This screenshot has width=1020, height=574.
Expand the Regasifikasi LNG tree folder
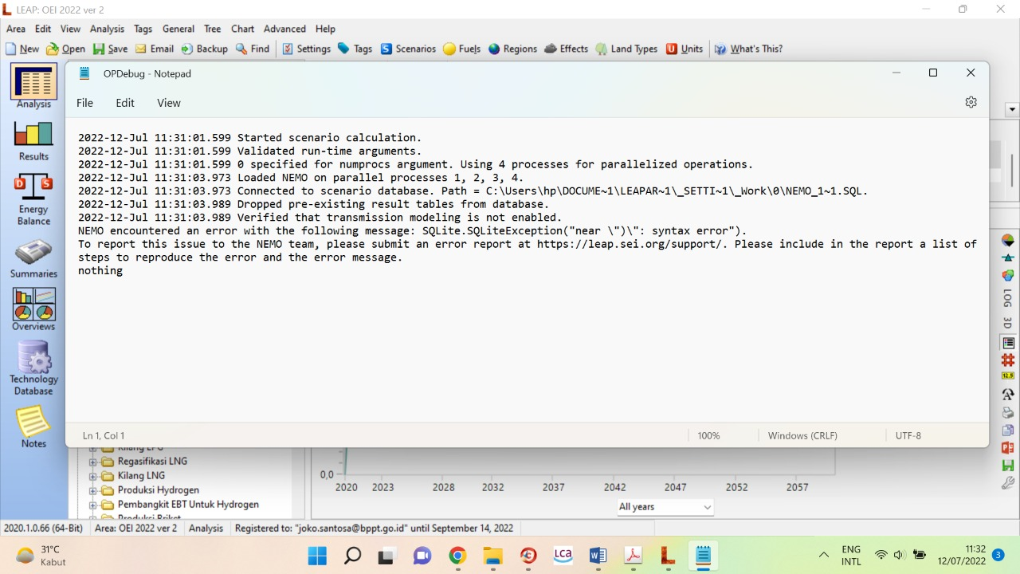pos(92,462)
